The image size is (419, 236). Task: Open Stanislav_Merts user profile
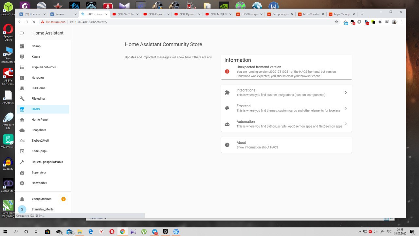(x=43, y=209)
